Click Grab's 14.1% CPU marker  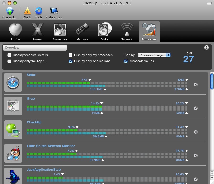[x=102, y=103]
